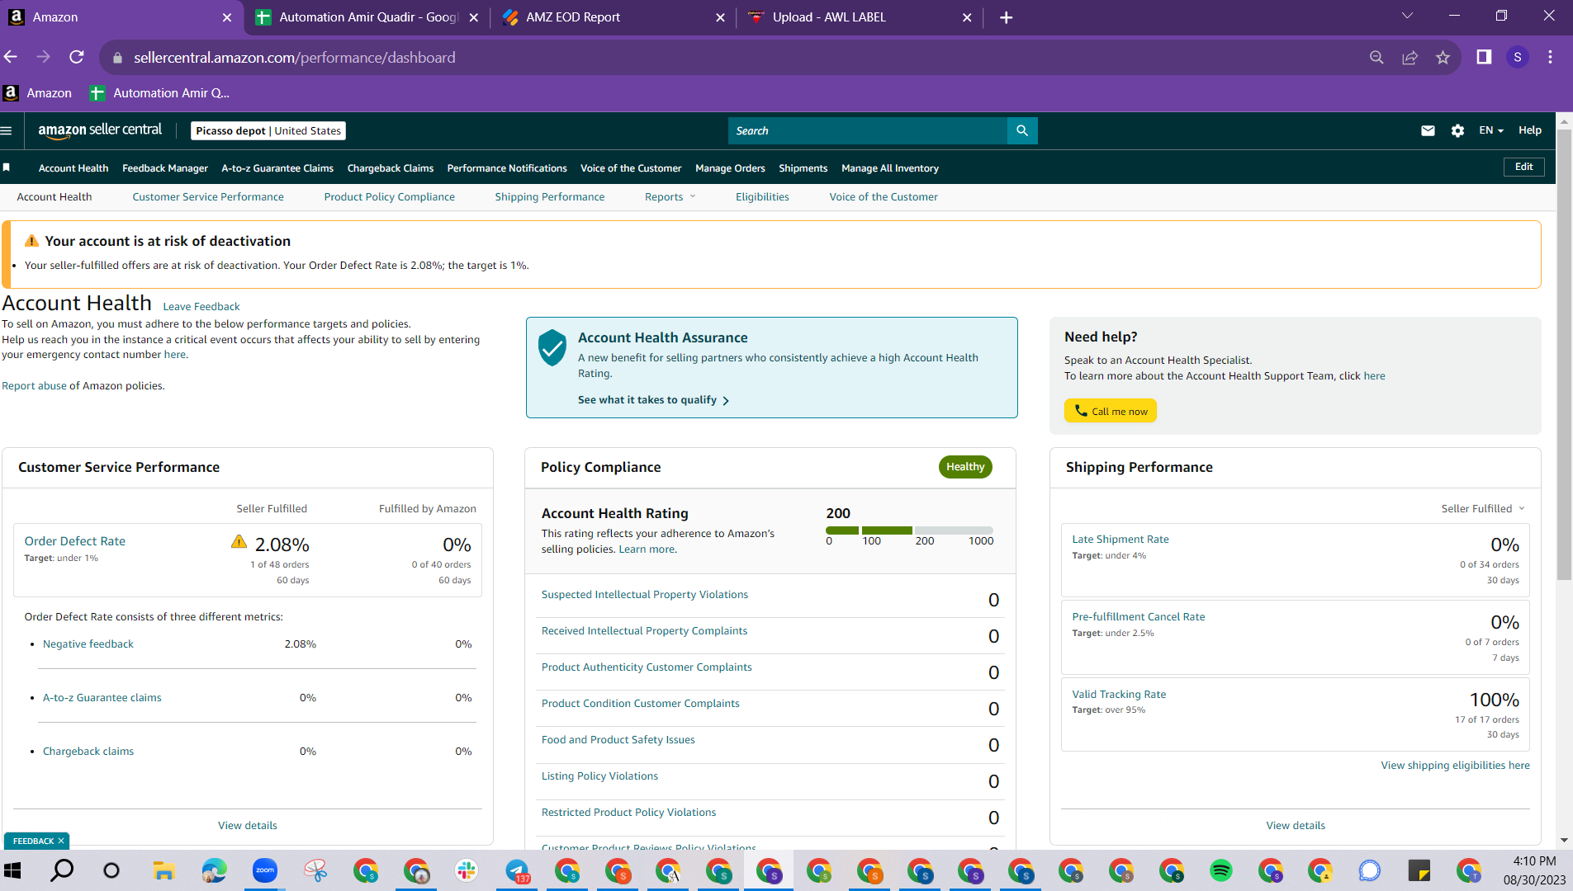Open the Negative feedback metric link

click(88, 643)
